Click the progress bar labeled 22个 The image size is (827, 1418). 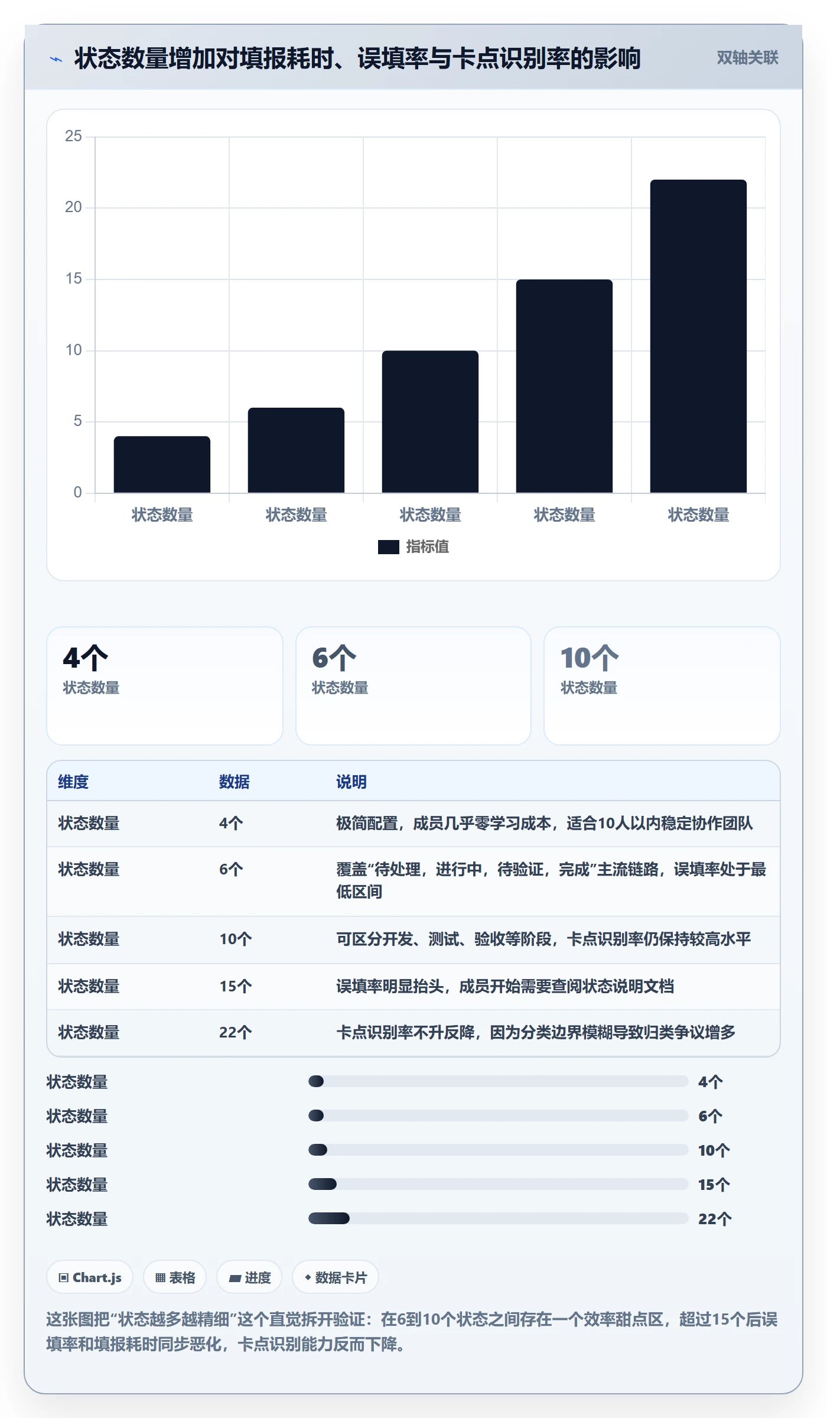coord(498,1218)
